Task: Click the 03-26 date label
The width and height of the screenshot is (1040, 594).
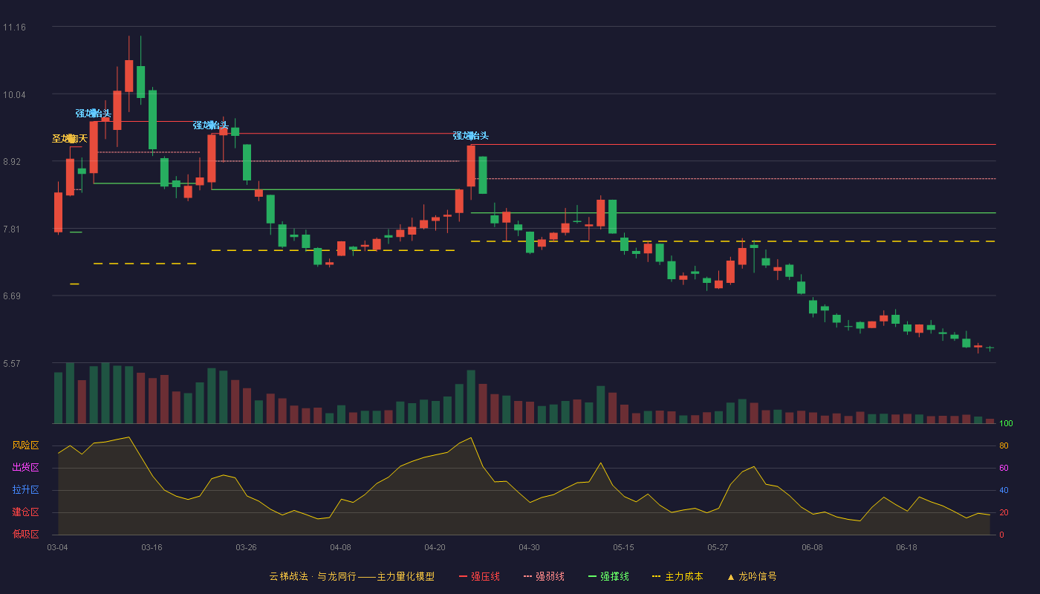Action: [246, 547]
